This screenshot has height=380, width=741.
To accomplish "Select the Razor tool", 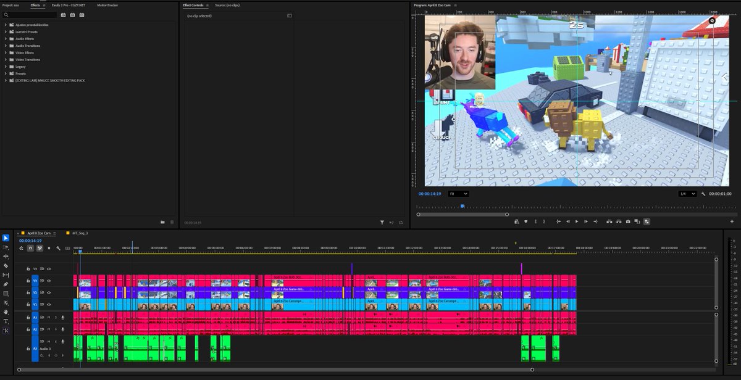I will [6, 266].
